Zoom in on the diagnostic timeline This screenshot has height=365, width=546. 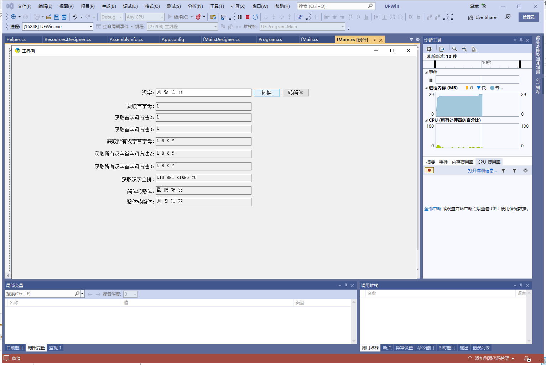(x=454, y=49)
